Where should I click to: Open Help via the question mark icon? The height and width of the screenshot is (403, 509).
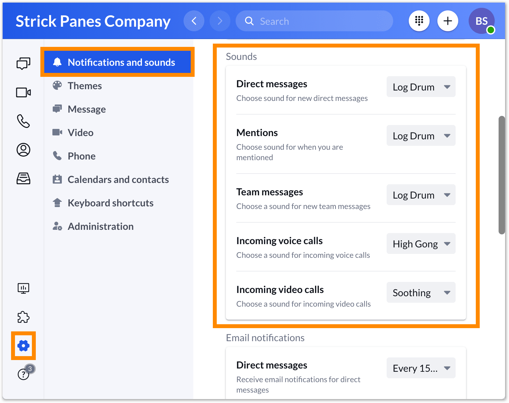click(x=23, y=374)
